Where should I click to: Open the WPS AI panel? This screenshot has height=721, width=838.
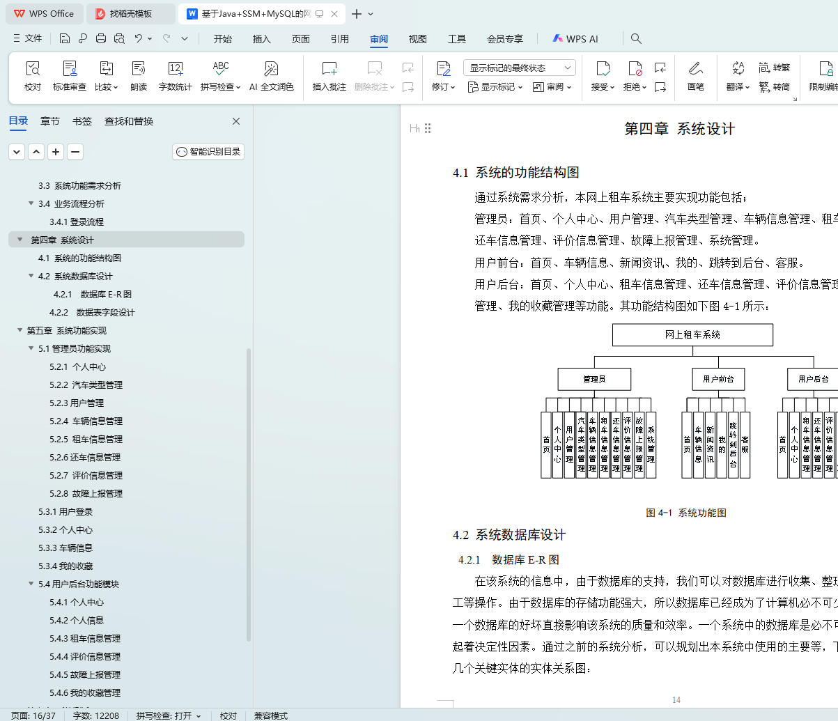pyautogui.click(x=575, y=39)
